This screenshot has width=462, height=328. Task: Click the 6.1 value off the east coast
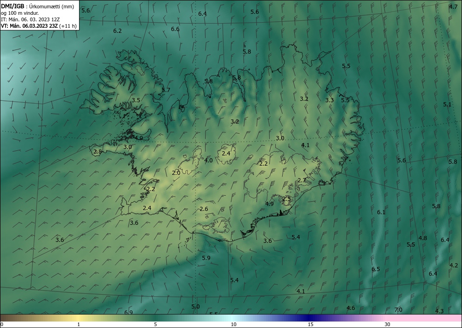pos(381,212)
